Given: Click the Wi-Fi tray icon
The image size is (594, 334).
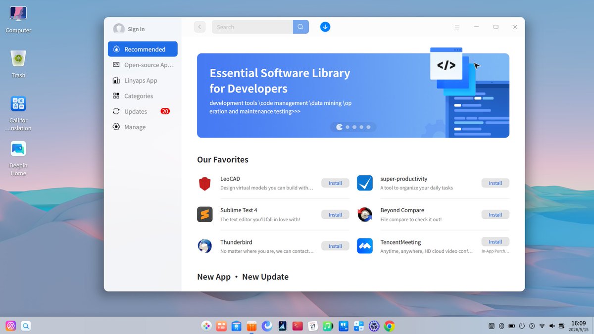Looking at the screenshot, I should point(542,326).
